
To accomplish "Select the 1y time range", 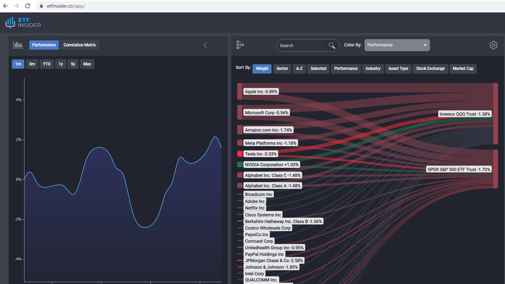I will (61, 64).
